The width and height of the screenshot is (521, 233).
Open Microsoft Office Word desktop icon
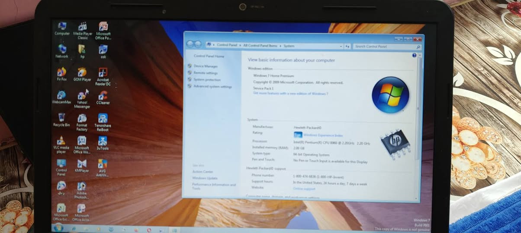click(x=82, y=145)
